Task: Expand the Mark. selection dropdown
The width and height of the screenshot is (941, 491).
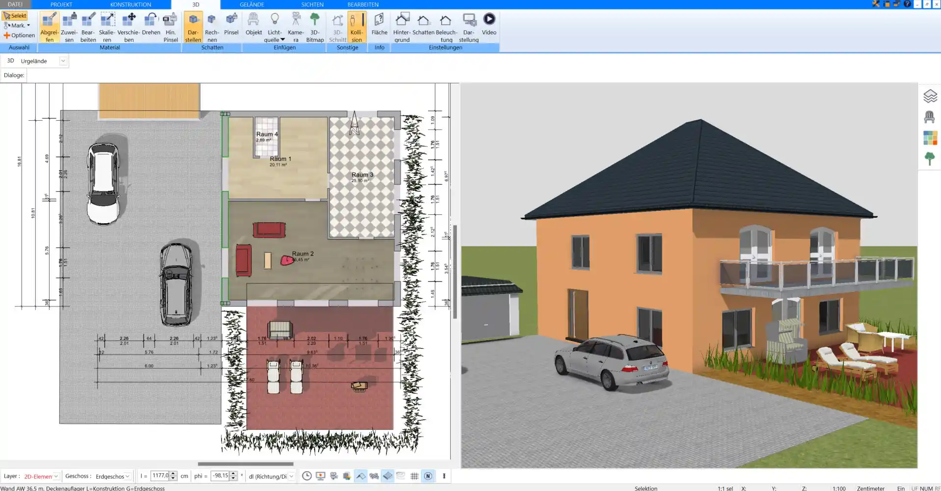Action: pos(28,26)
